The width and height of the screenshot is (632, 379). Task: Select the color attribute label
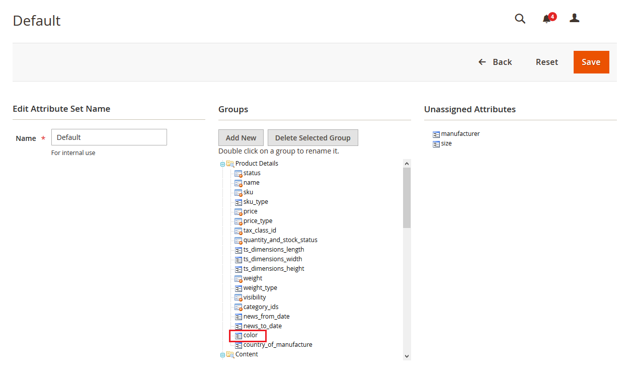pyautogui.click(x=251, y=335)
